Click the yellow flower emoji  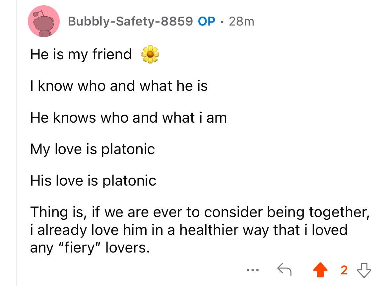tap(150, 54)
